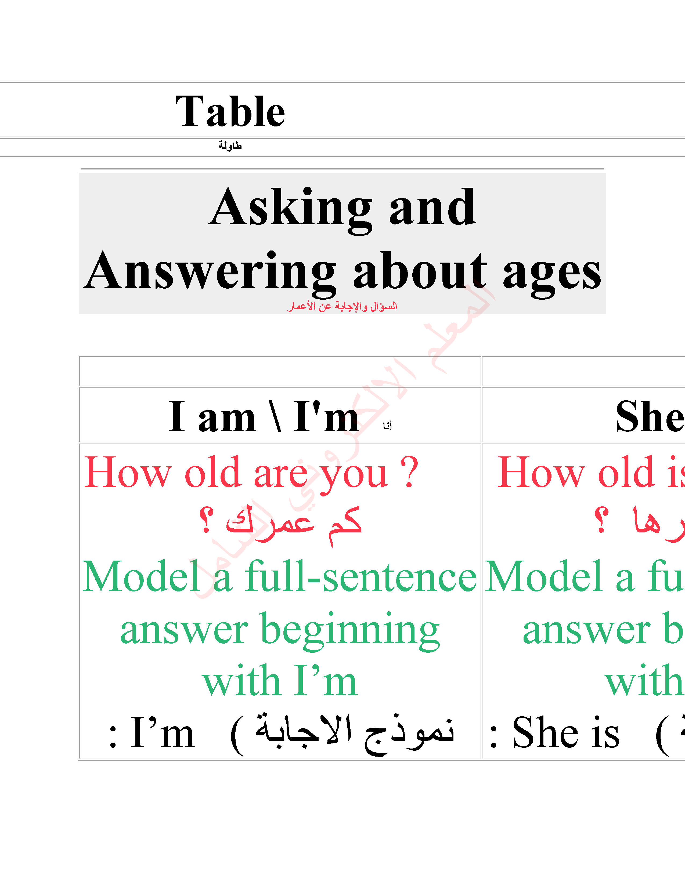Click the small Arabic word under "Table"
The image size is (685, 886).
point(230,145)
